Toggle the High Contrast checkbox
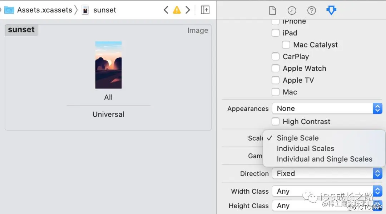The image size is (386, 214). [276, 122]
